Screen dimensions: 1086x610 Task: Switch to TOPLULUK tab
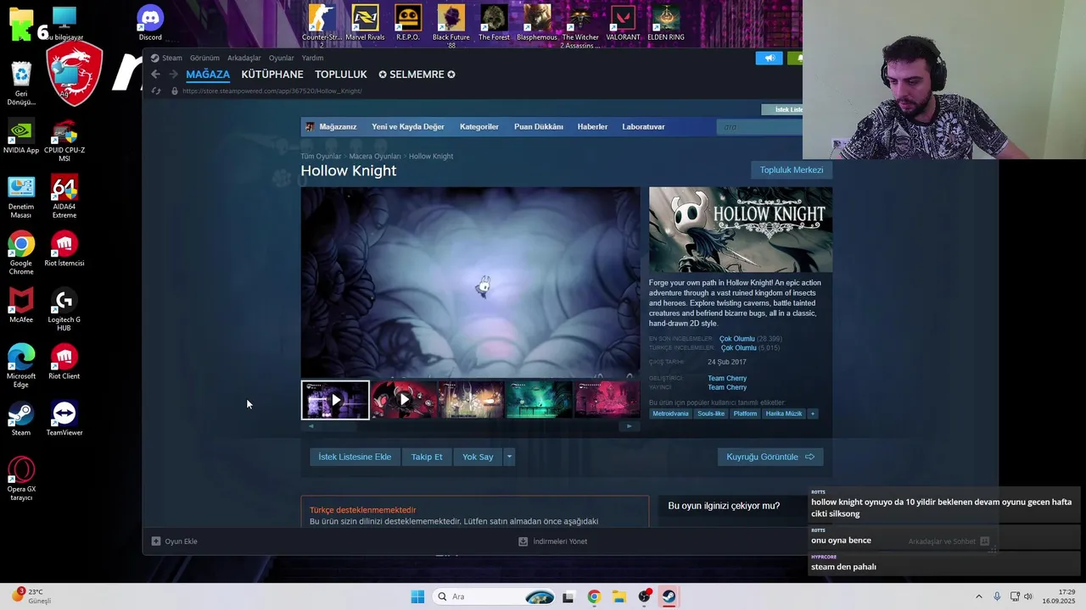point(341,75)
